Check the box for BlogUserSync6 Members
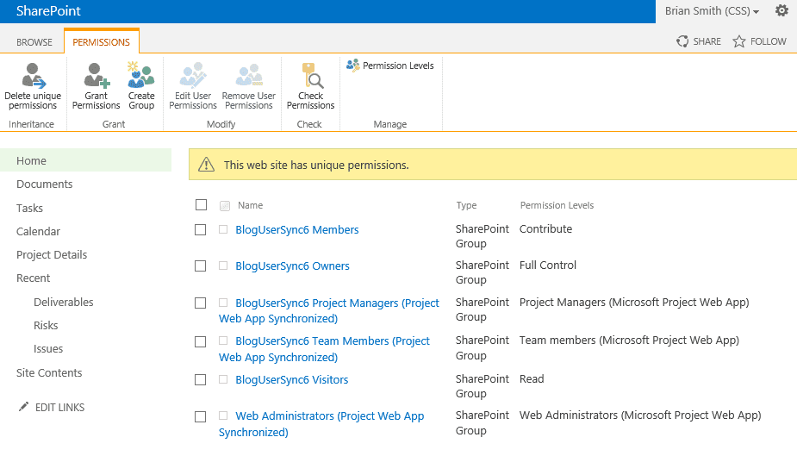 coord(200,230)
